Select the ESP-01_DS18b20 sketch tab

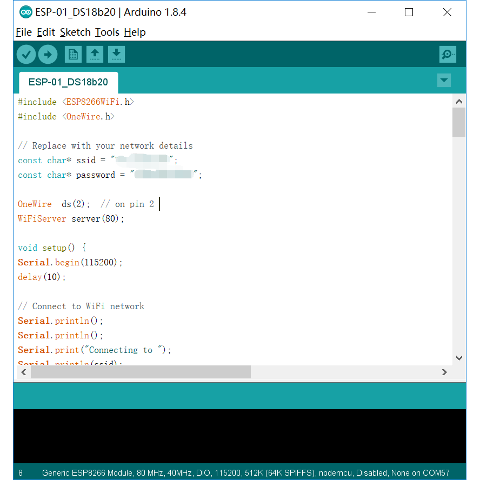(68, 82)
